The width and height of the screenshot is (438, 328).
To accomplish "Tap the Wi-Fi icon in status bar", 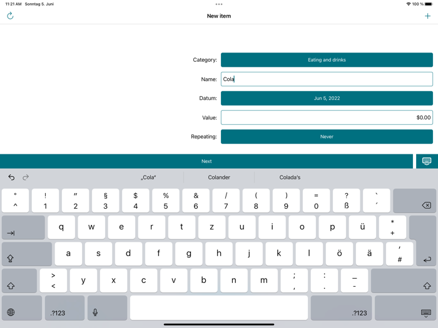I will click(409, 4).
